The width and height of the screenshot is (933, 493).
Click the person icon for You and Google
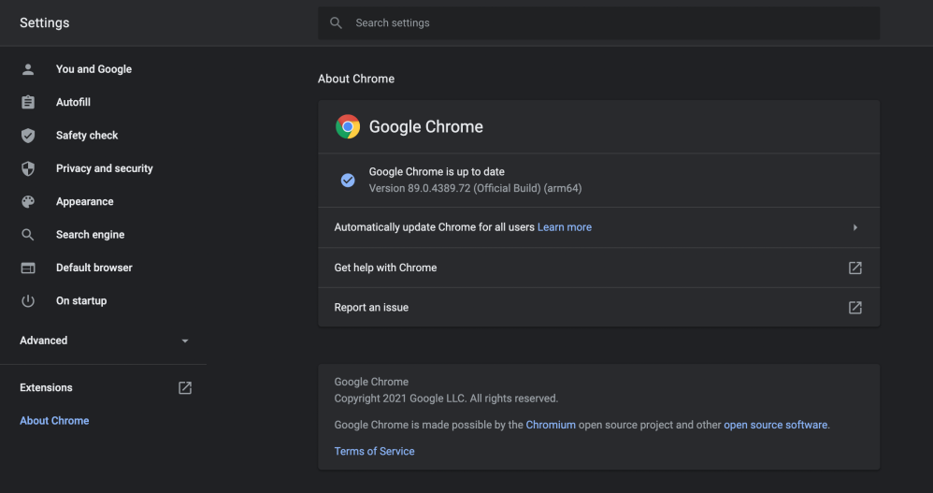[x=28, y=69]
